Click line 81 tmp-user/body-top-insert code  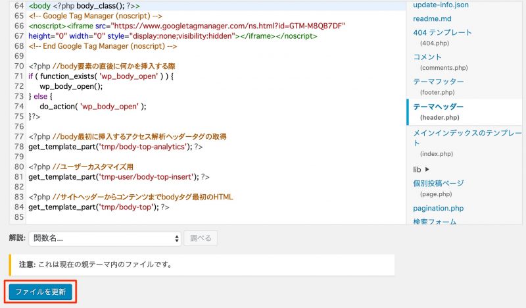(118, 176)
